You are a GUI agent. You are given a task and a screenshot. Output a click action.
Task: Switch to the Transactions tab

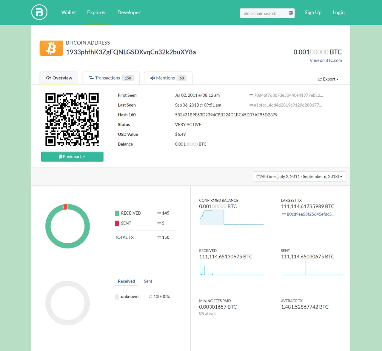pyautogui.click(x=111, y=78)
